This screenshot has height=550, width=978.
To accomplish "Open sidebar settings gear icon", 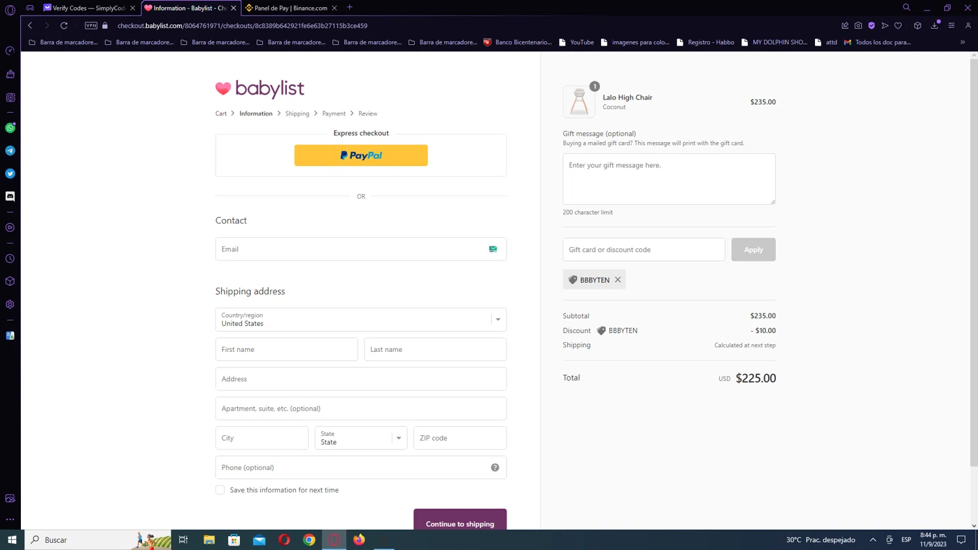I will pos(10,304).
